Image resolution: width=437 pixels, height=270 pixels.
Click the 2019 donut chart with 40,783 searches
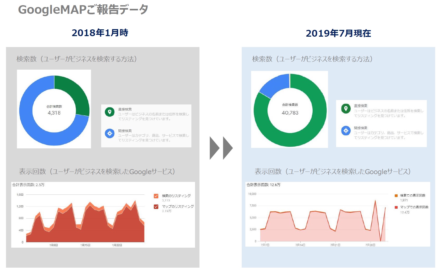[x=290, y=110]
